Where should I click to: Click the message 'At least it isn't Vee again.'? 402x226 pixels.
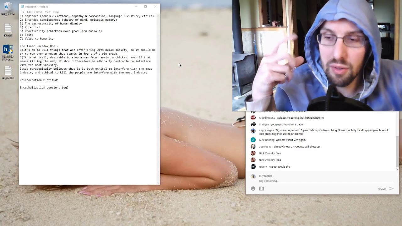(x=291, y=140)
